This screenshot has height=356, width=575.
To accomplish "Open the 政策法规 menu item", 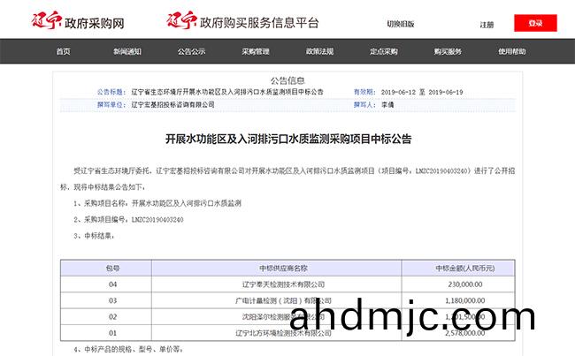I will (319, 51).
